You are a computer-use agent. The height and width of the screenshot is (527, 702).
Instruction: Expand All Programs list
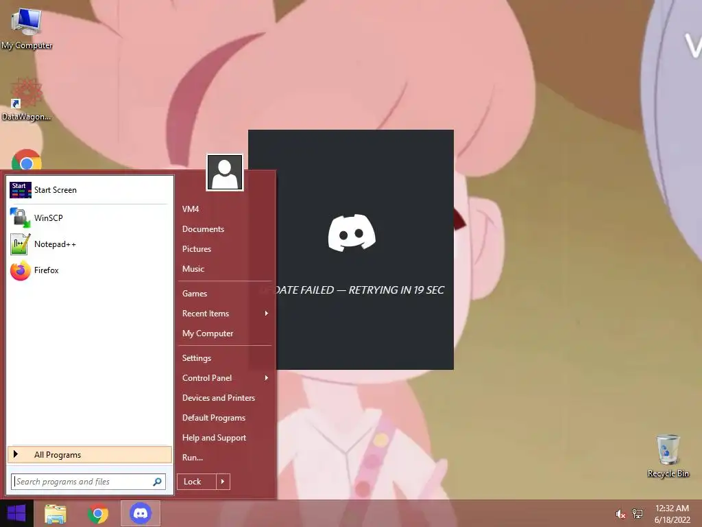pyautogui.click(x=90, y=454)
